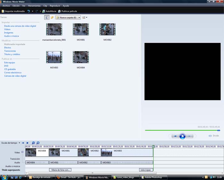This screenshot has height=180, width=224.
Task: Click the timeline zoom in magnifier
Action: pos(33,143)
